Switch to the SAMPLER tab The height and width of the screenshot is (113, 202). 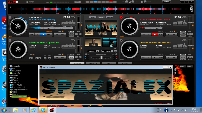tap(91, 63)
